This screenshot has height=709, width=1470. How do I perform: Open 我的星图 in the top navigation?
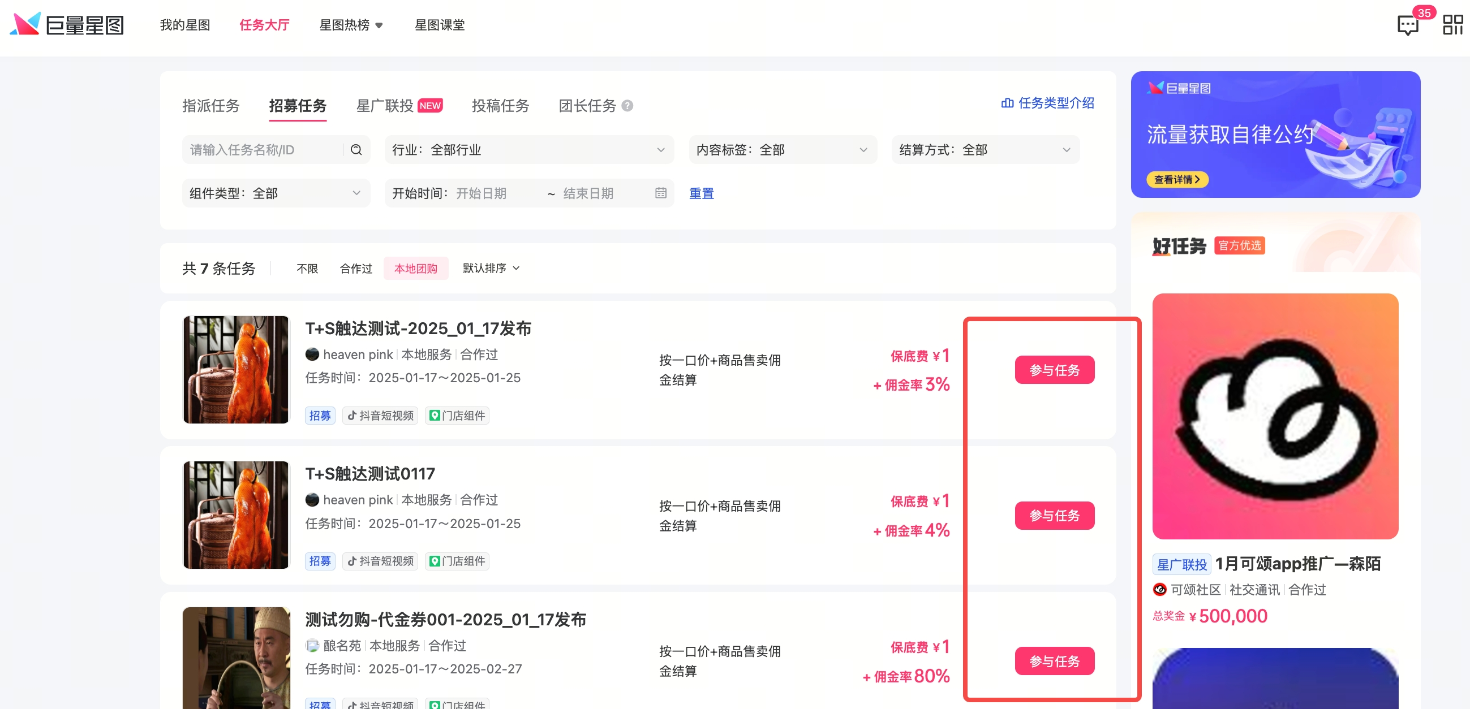(185, 25)
